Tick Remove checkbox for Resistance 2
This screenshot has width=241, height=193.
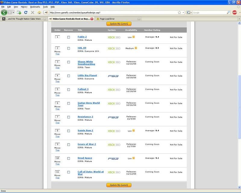[69, 117]
